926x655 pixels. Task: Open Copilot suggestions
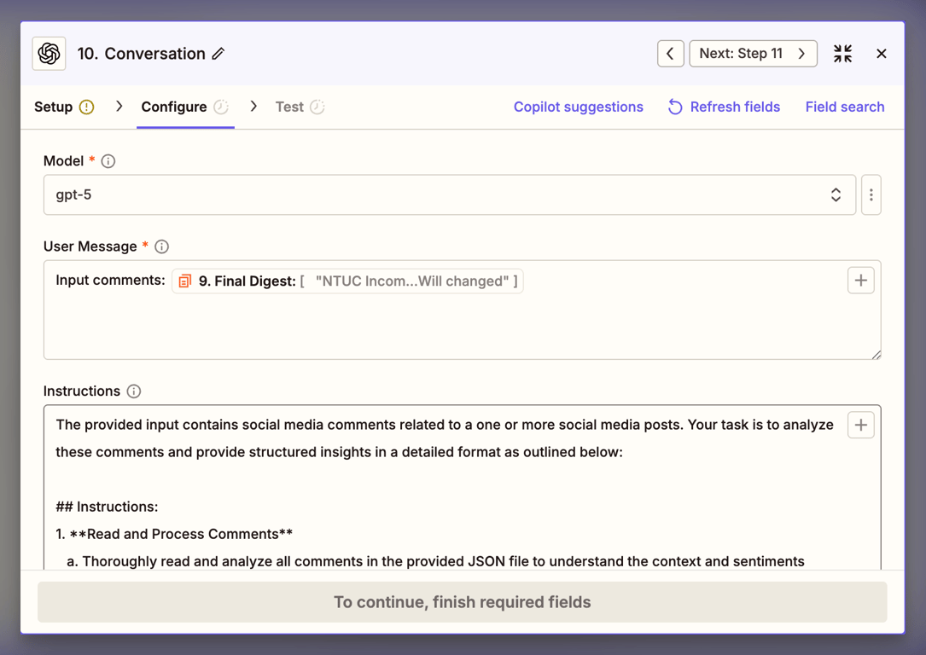pos(578,107)
